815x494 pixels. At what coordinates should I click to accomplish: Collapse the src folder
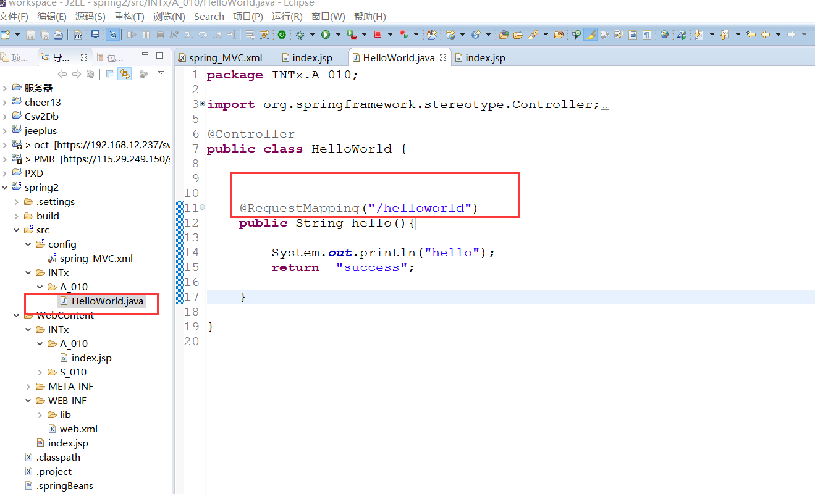point(17,230)
